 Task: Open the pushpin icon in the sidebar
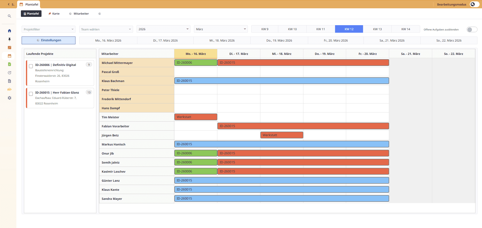[10, 39]
